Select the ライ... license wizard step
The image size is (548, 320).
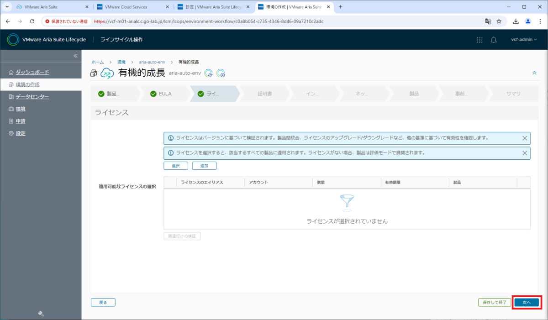[214, 94]
